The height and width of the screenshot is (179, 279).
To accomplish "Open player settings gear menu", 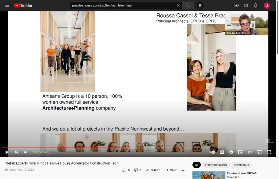I will point(231,152).
